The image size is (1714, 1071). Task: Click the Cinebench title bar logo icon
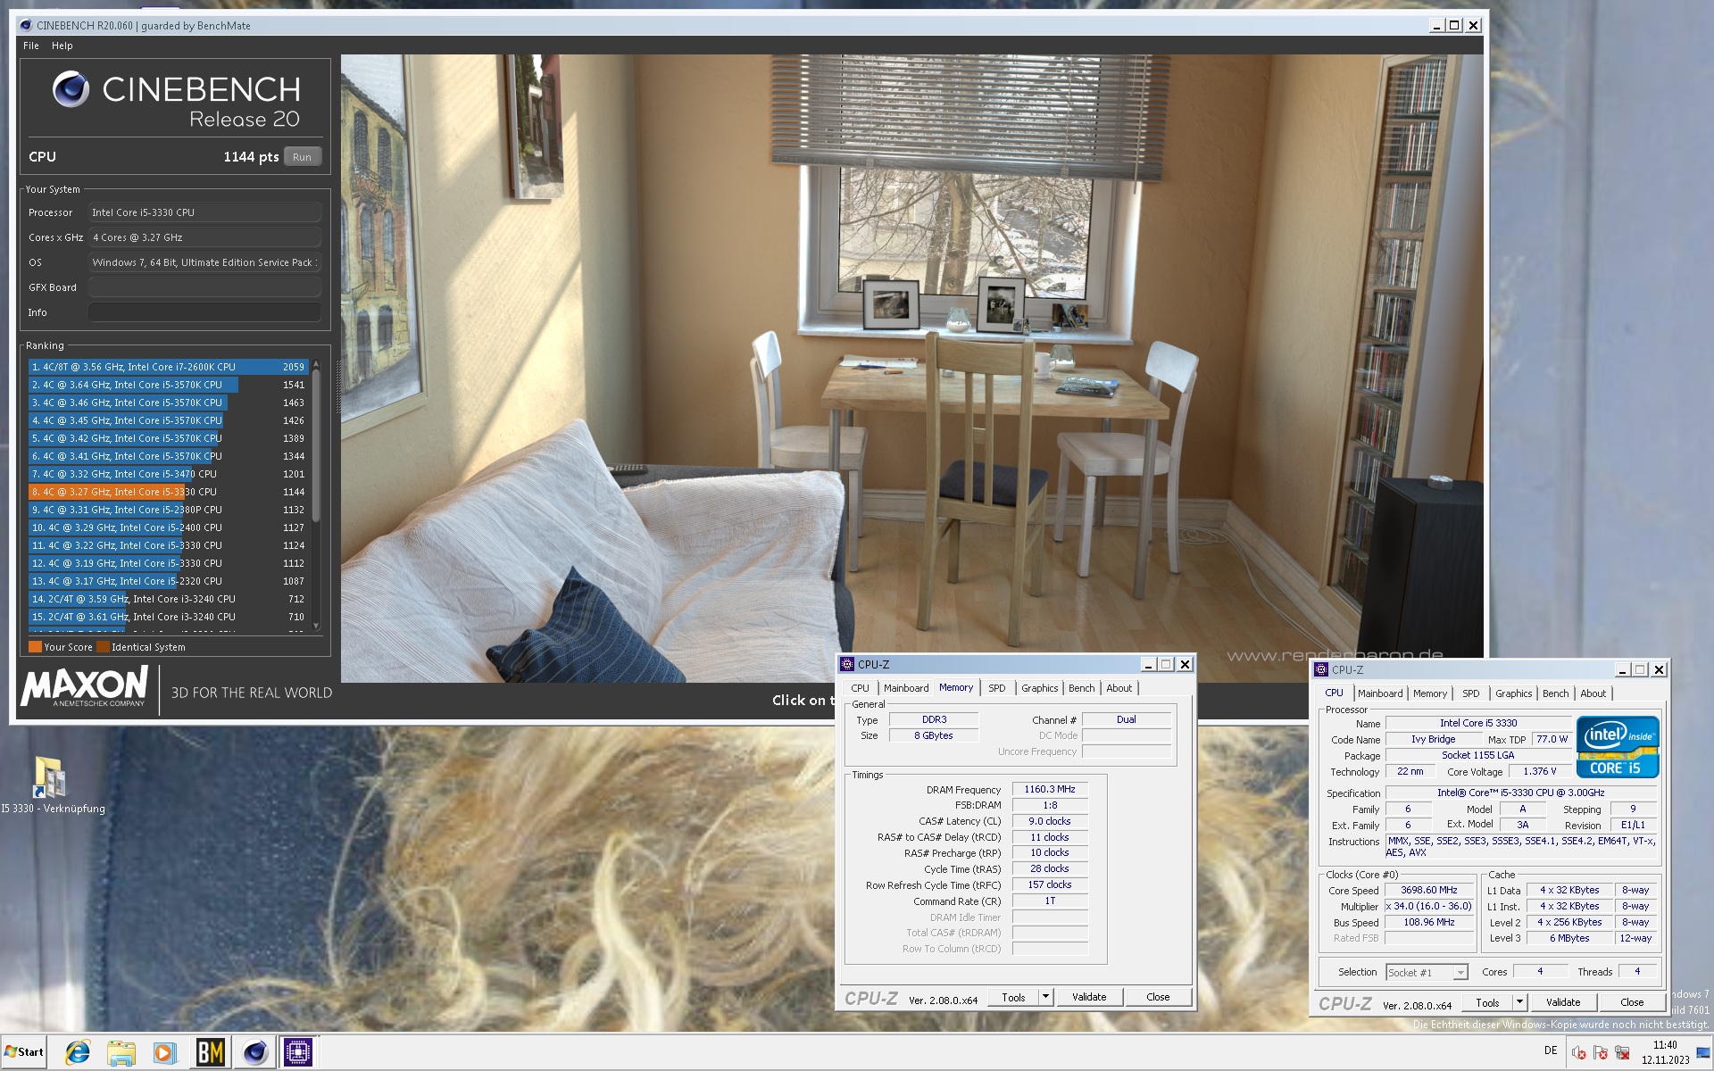[x=26, y=25]
